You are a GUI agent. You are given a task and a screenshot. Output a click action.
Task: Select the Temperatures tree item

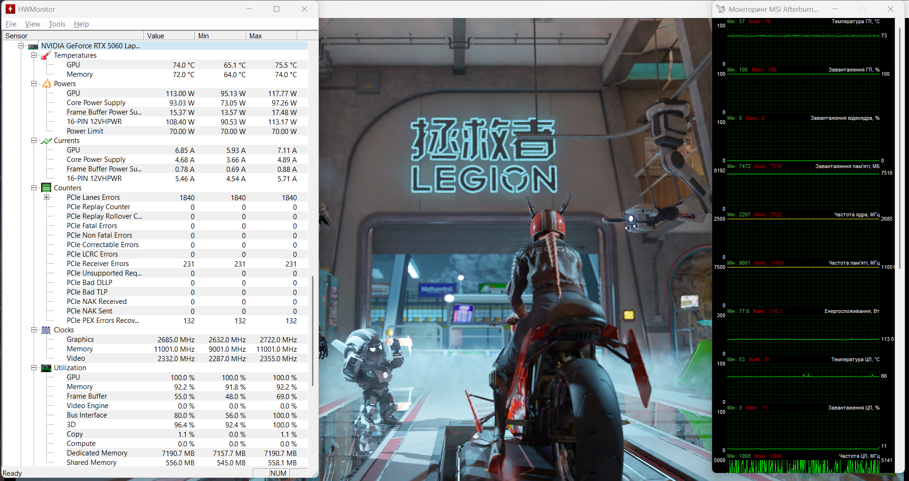pos(75,55)
